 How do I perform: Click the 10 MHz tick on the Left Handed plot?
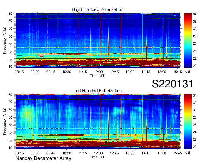[11, 148]
